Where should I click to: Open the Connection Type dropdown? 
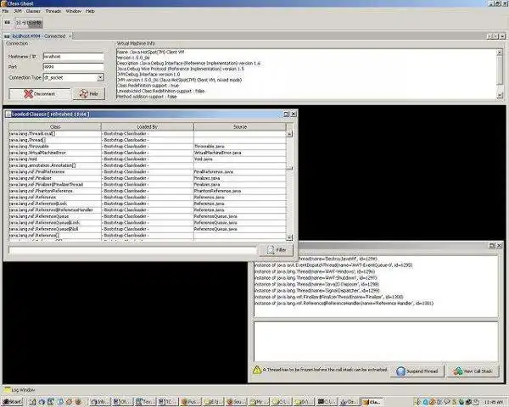(x=100, y=77)
